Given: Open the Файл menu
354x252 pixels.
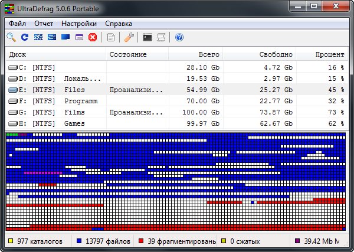Looking at the screenshot, I should pos(18,24).
